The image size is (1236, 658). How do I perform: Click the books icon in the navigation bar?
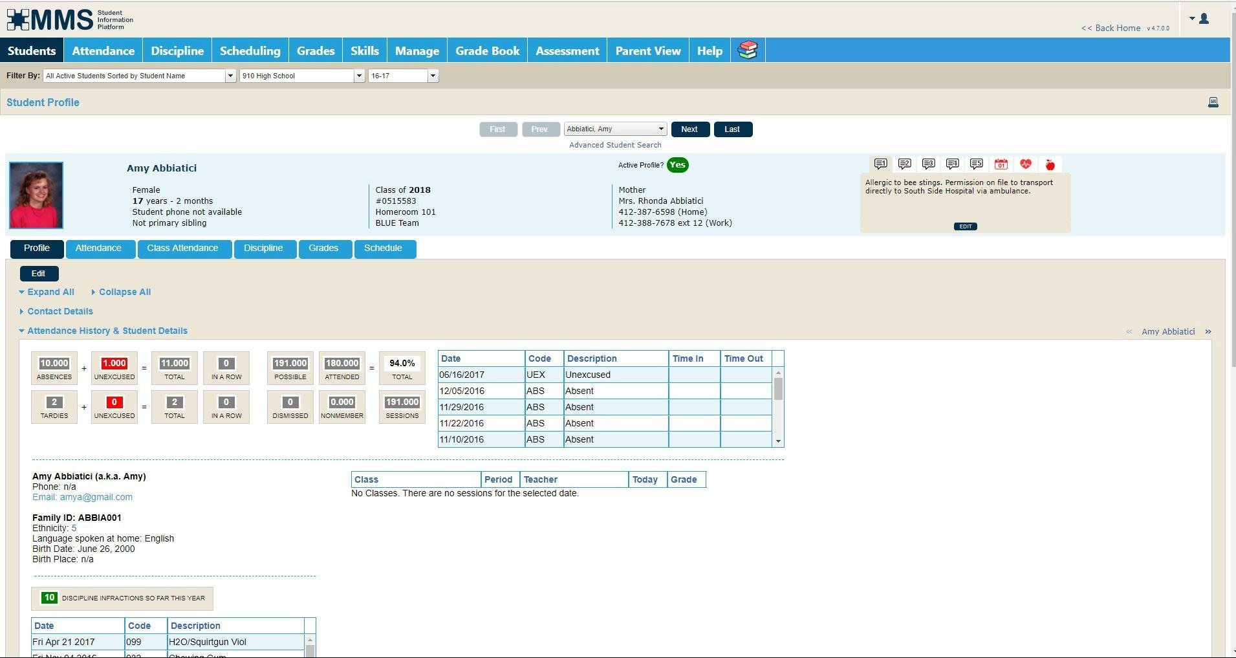click(748, 50)
